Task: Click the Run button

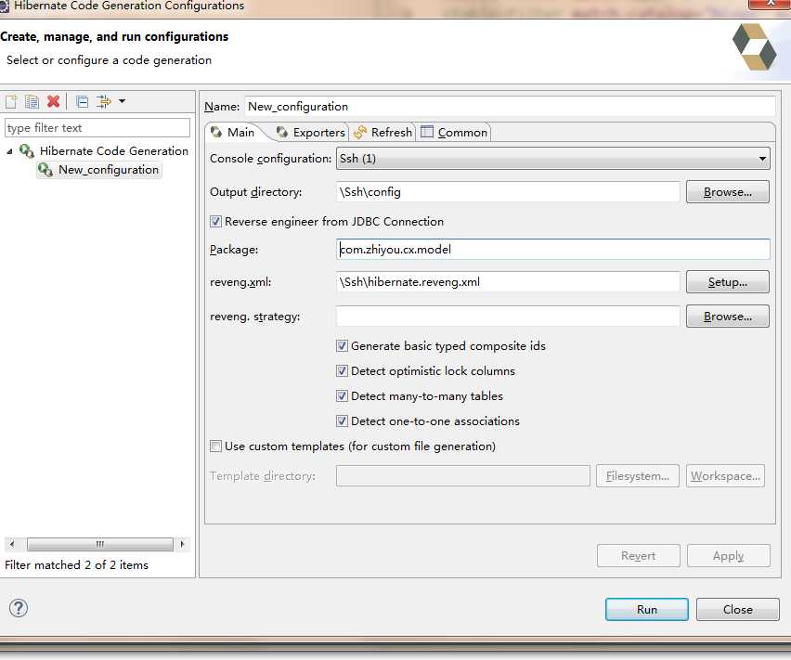Action: 647,610
